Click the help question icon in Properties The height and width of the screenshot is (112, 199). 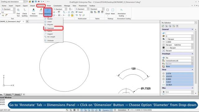[x=177, y=26]
